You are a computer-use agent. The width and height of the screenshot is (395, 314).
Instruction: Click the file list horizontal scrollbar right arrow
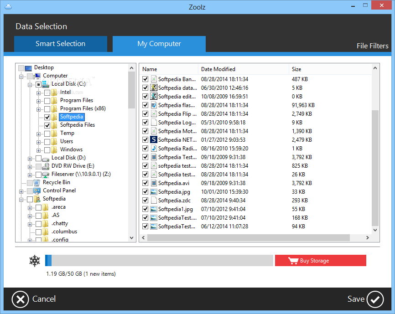[367, 237]
